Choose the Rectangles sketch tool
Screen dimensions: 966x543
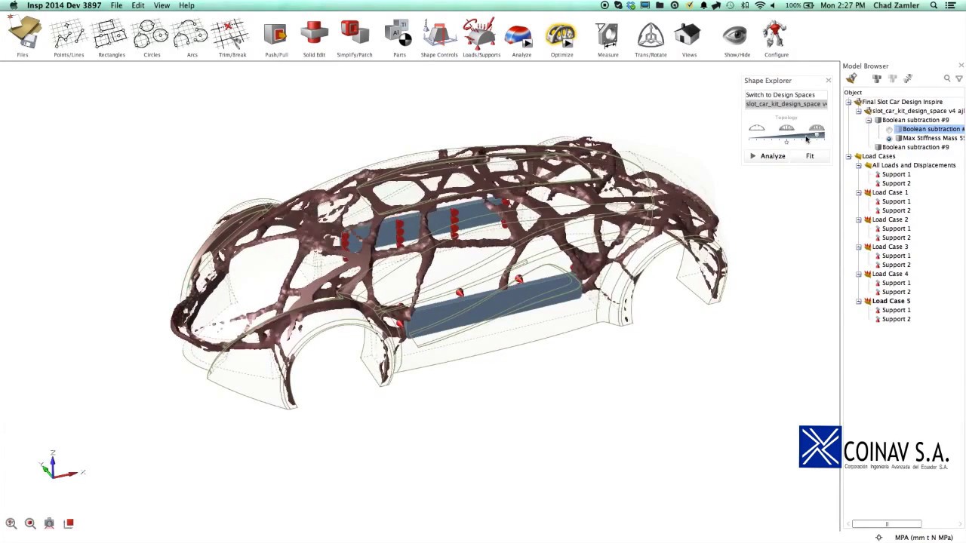click(111, 38)
